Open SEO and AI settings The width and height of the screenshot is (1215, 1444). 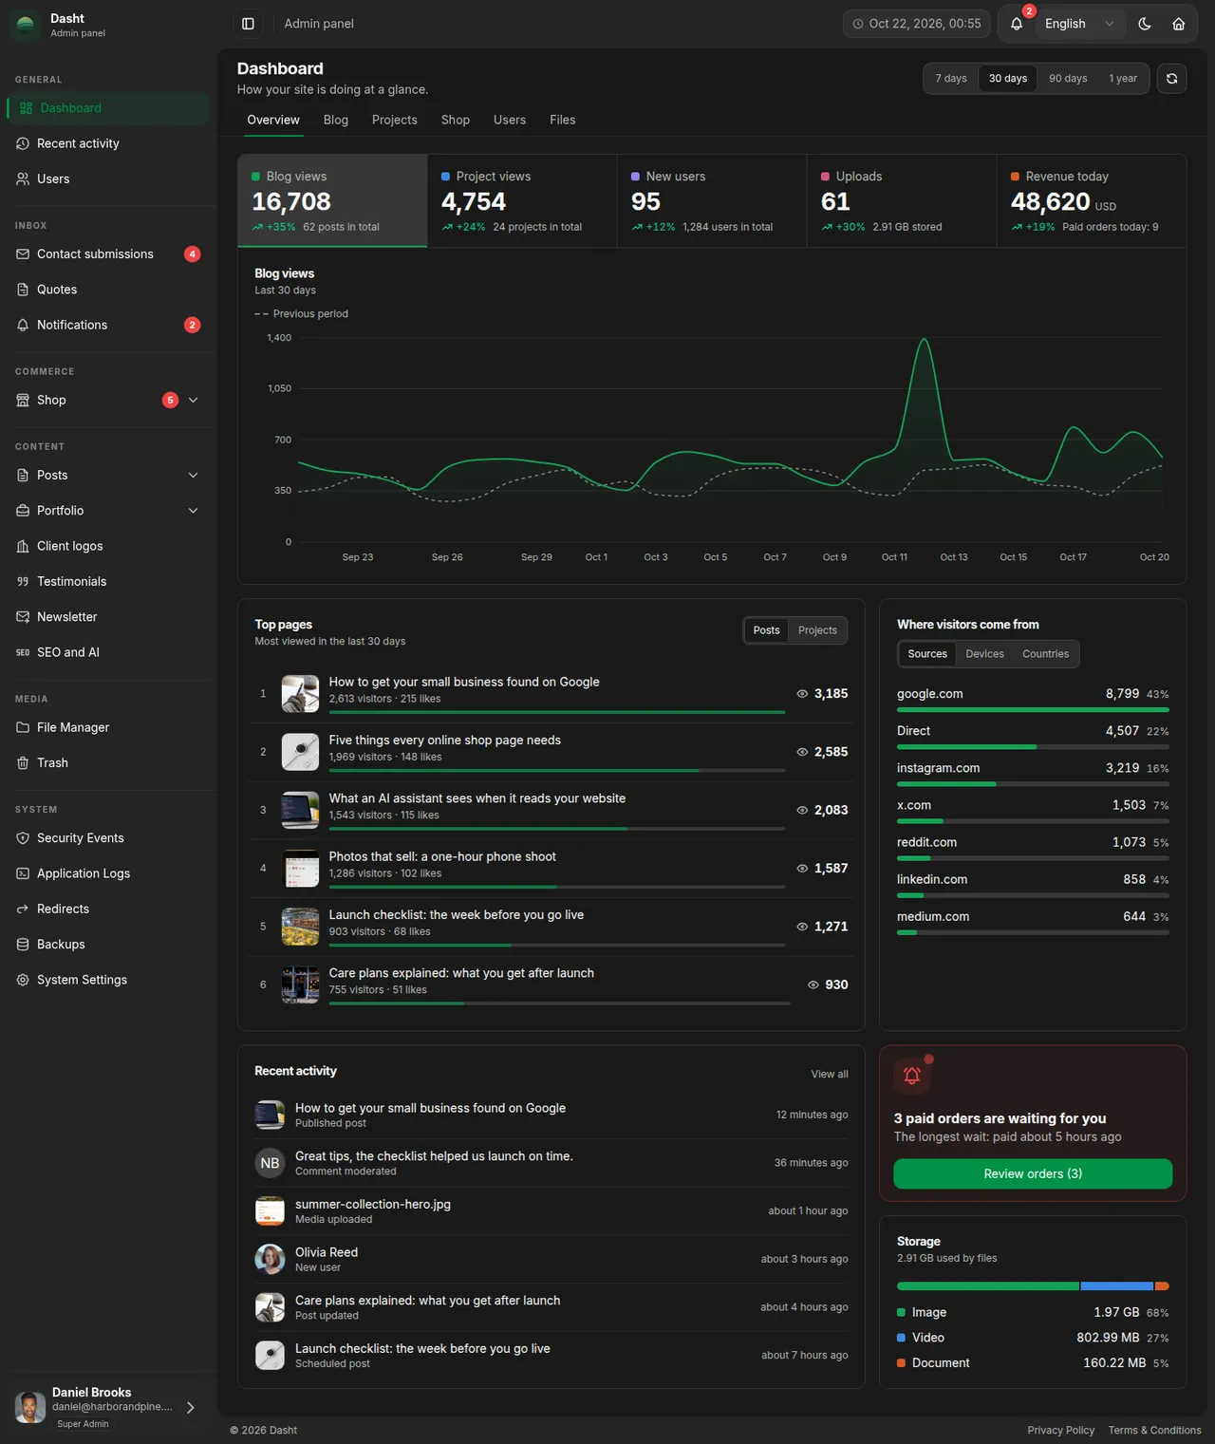point(108,652)
